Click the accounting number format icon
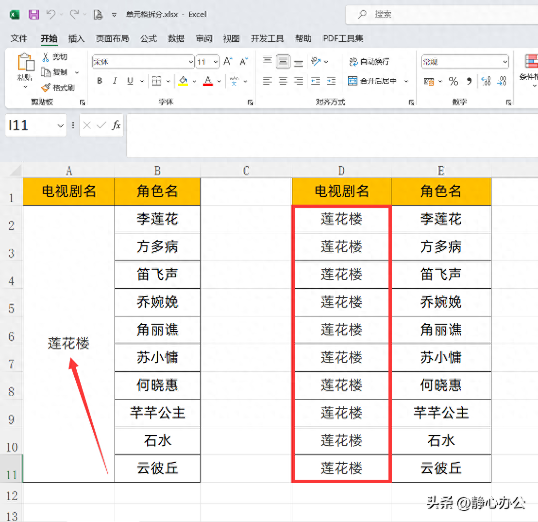Viewport: 538px width, 522px height. (x=429, y=81)
